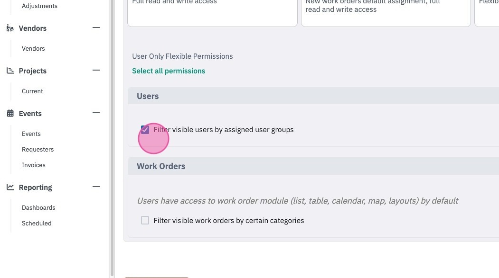The width and height of the screenshot is (499, 278).
Task: Collapse the Reporting sidebar section
Action: point(96,187)
